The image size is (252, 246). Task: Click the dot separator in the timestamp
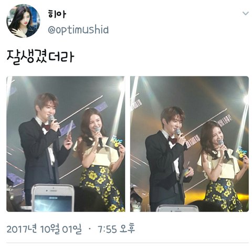(90, 228)
